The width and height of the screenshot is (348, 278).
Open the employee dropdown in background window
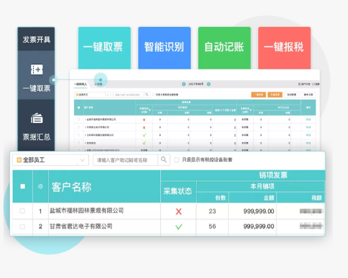click(93, 95)
